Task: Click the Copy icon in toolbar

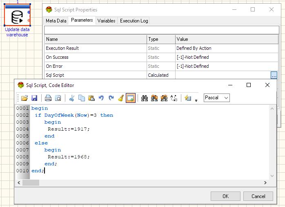Action: tap(82, 98)
